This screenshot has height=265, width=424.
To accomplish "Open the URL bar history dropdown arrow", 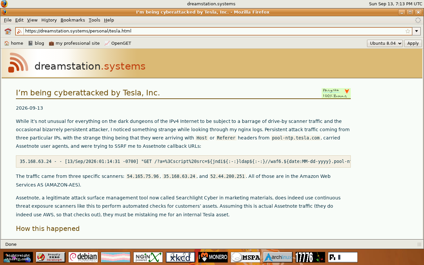I will 416,31.
